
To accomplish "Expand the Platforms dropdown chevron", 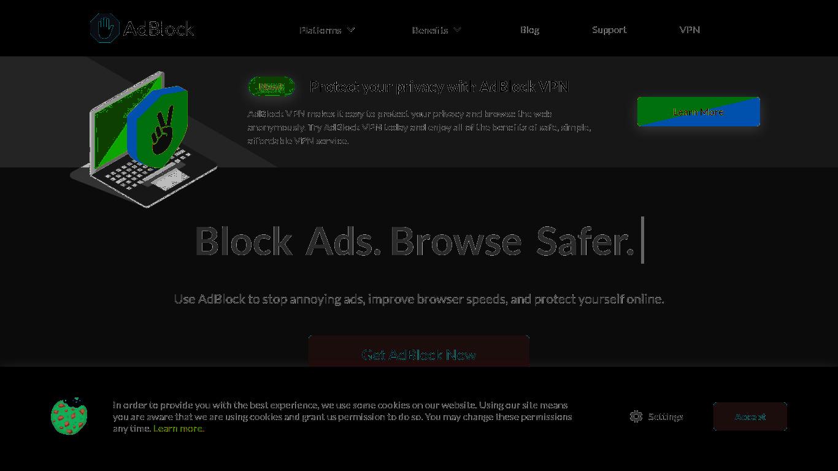I will [x=351, y=29].
